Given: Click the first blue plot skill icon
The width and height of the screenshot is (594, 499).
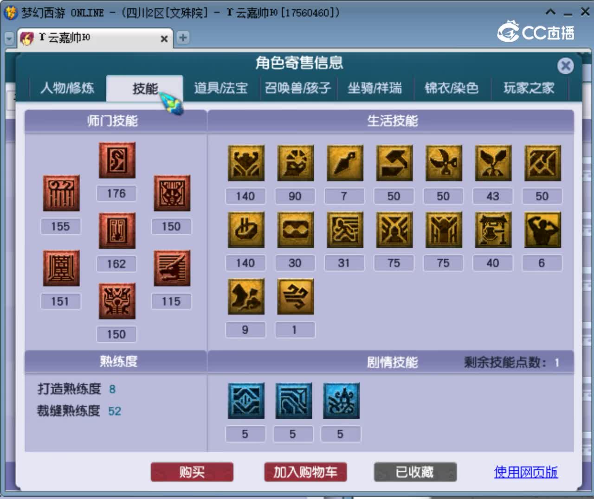Looking at the screenshot, I should click(246, 401).
